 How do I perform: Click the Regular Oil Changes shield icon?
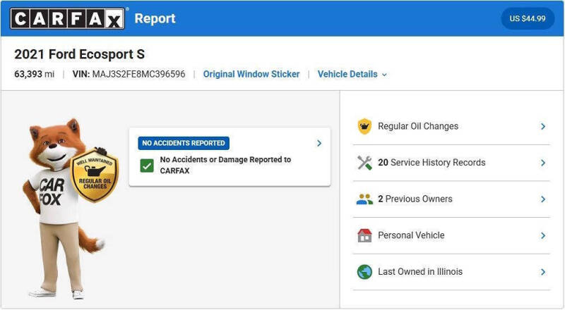click(364, 126)
